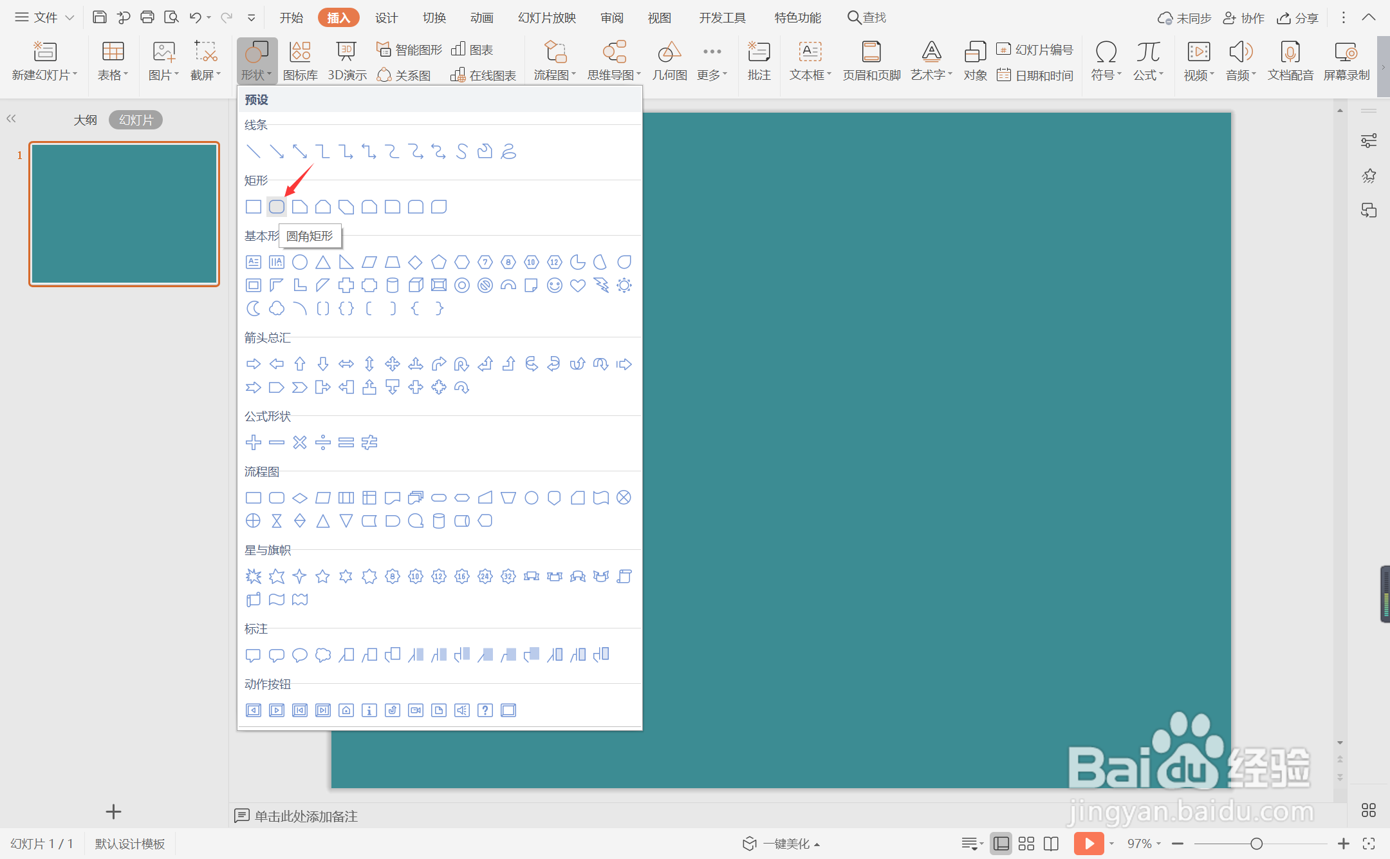Open 页眉和页脚 header and footer
Image resolution: width=1390 pixels, height=859 pixels.
[872, 61]
